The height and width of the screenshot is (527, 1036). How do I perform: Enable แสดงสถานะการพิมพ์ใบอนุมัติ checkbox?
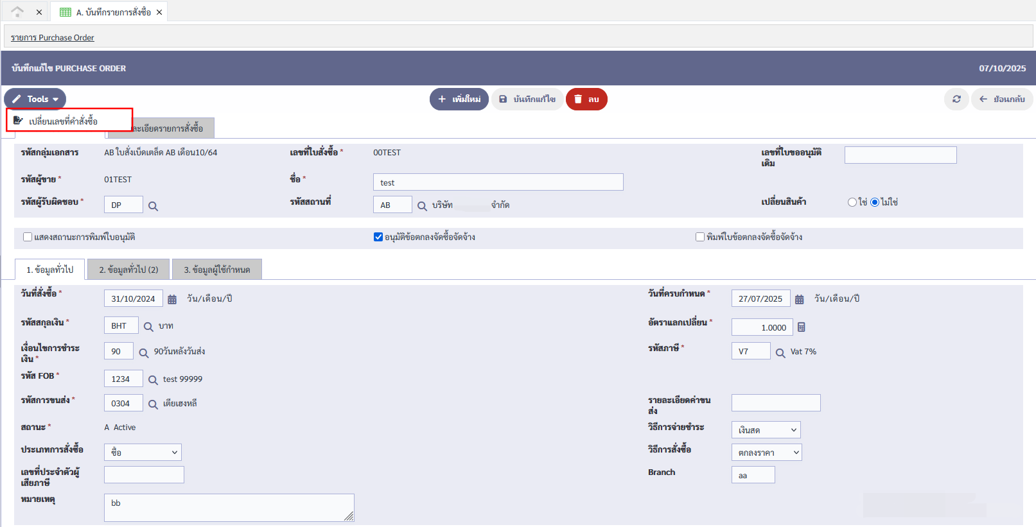(x=28, y=237)
